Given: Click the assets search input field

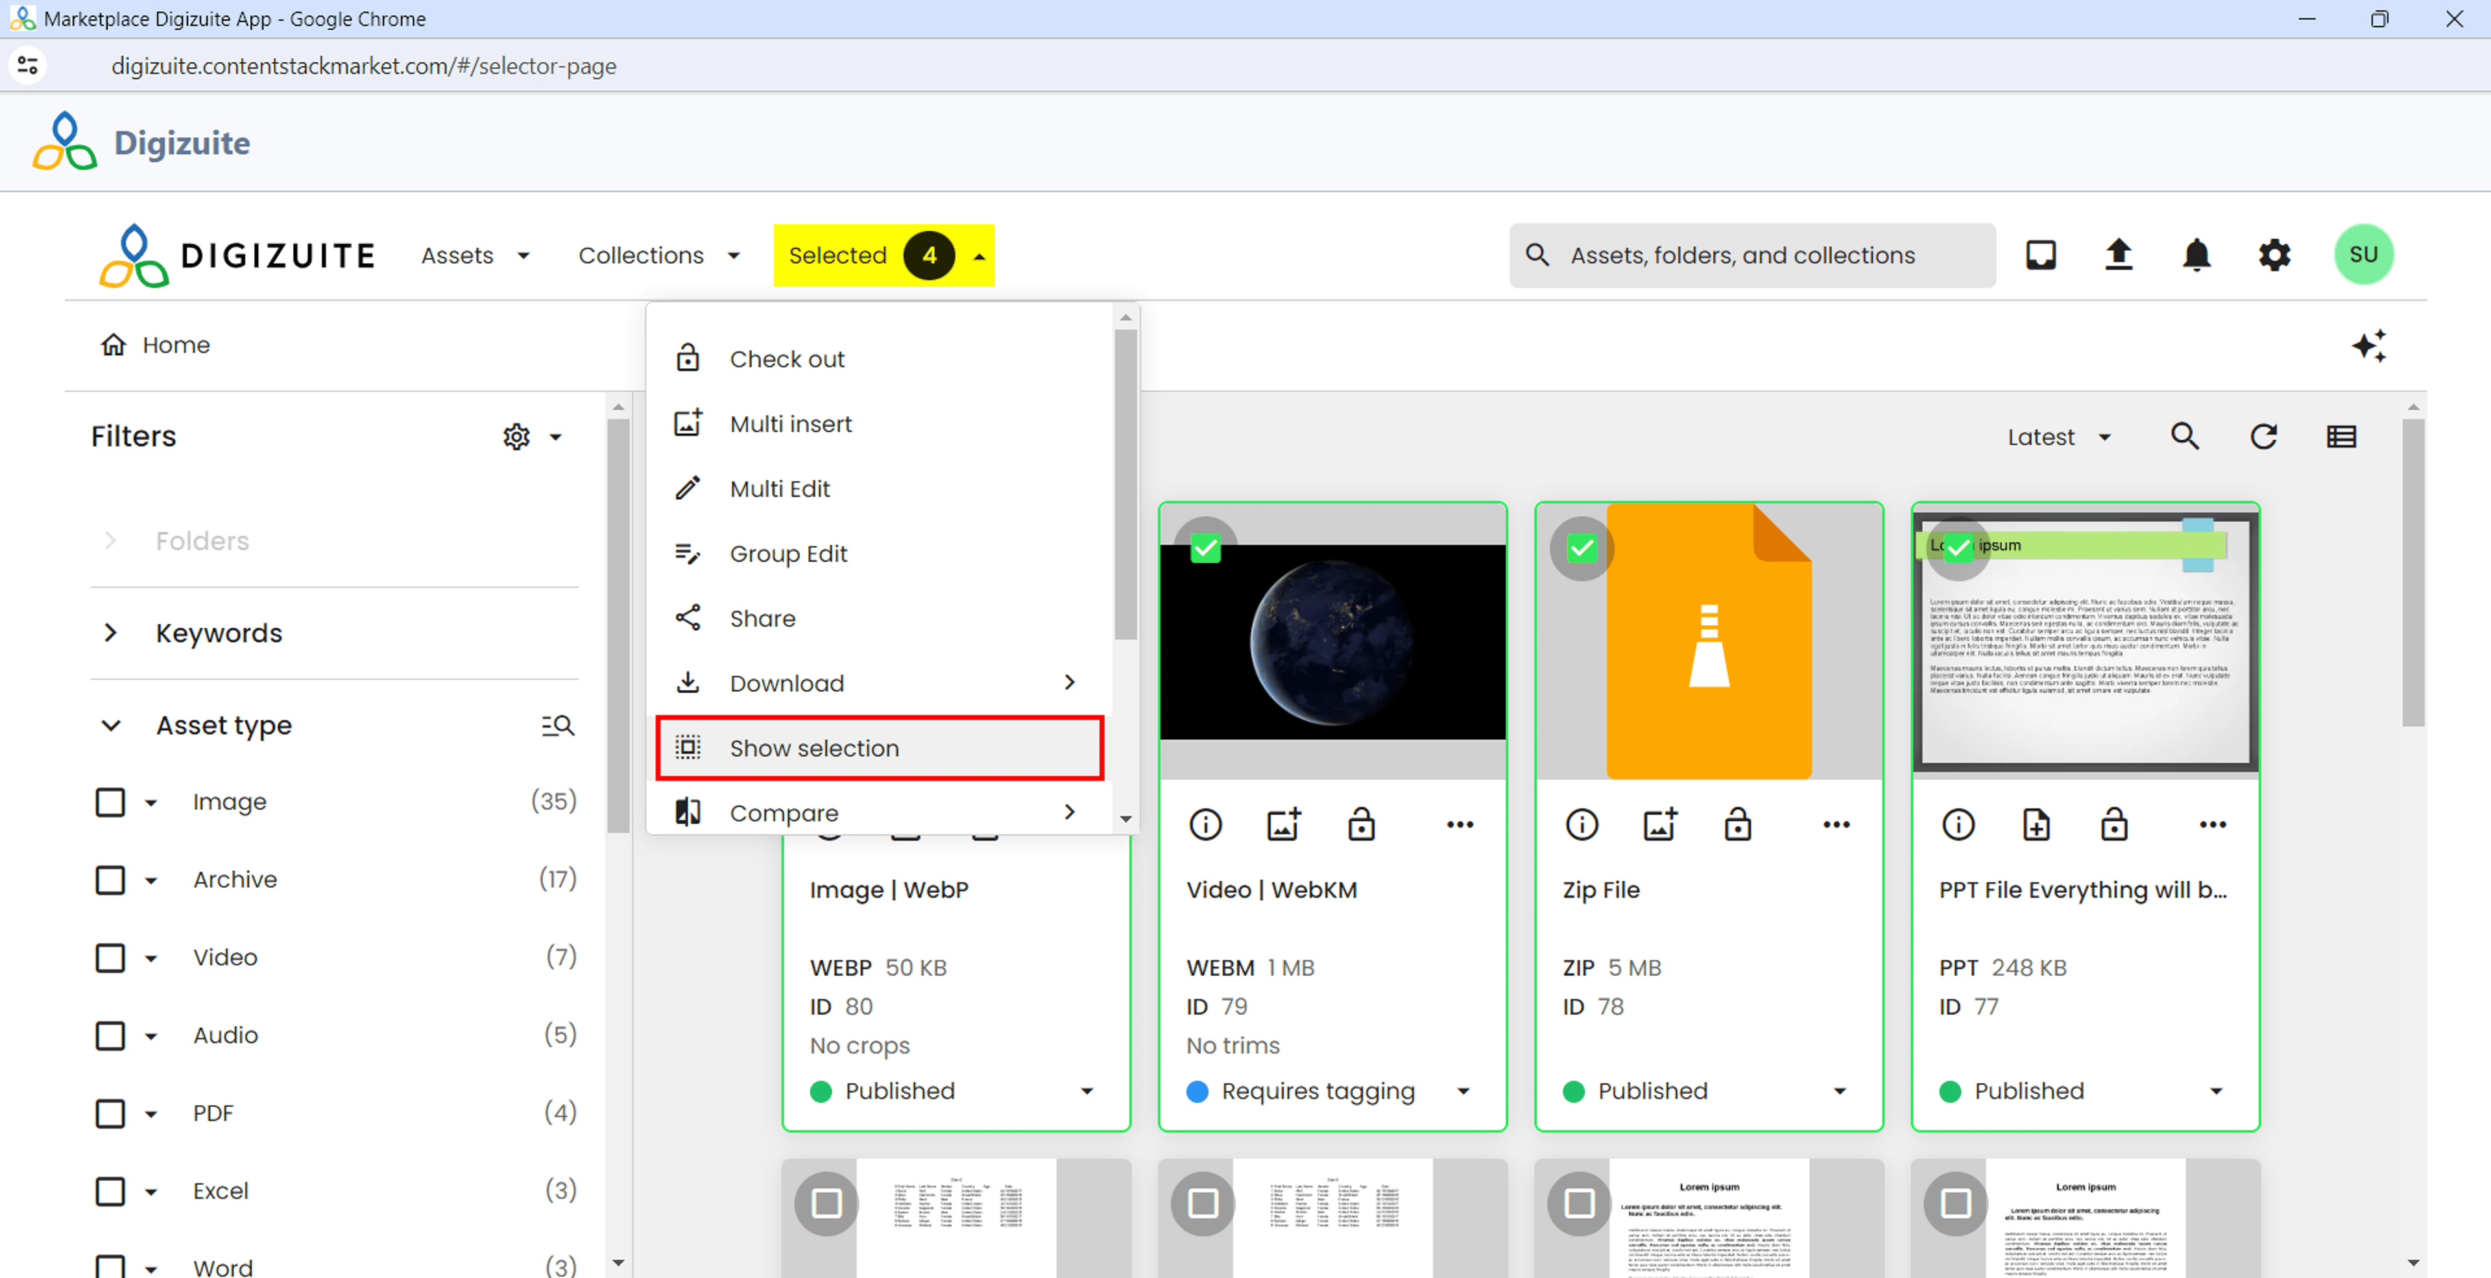Looking at the screenshot, I should (x=1752, y=255).
